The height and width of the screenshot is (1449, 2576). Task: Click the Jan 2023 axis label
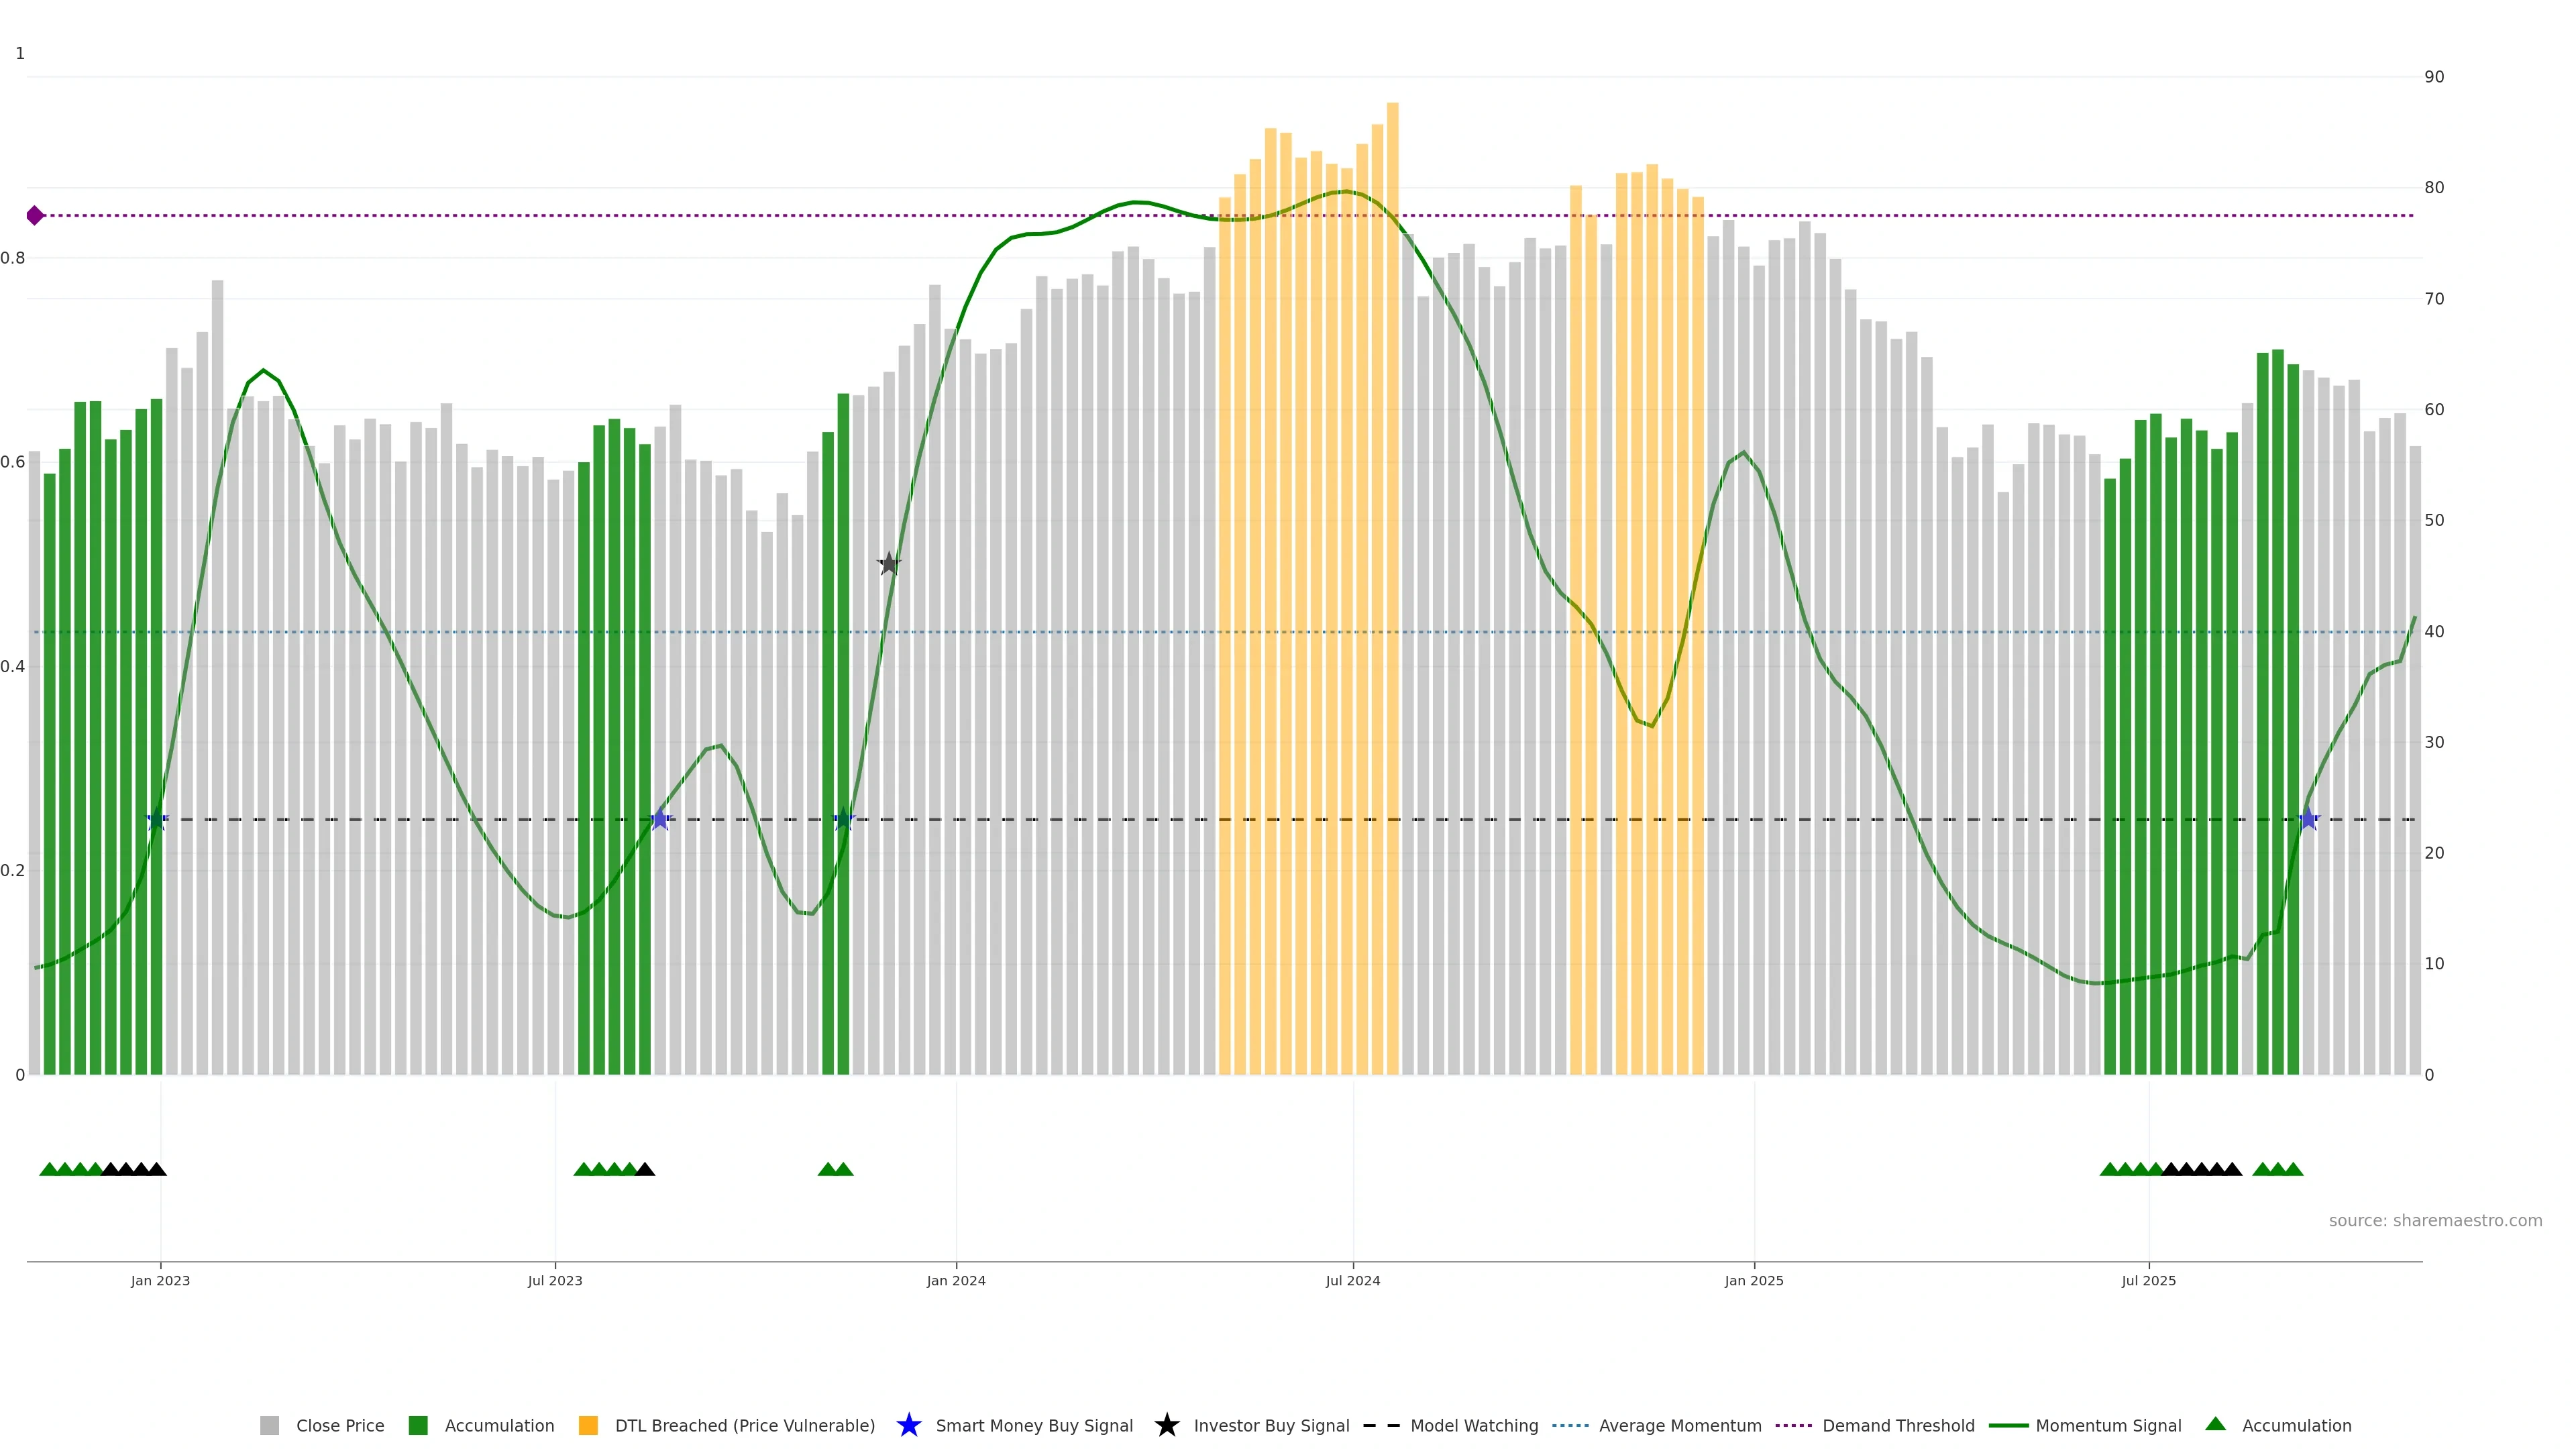pos(160,1280)
